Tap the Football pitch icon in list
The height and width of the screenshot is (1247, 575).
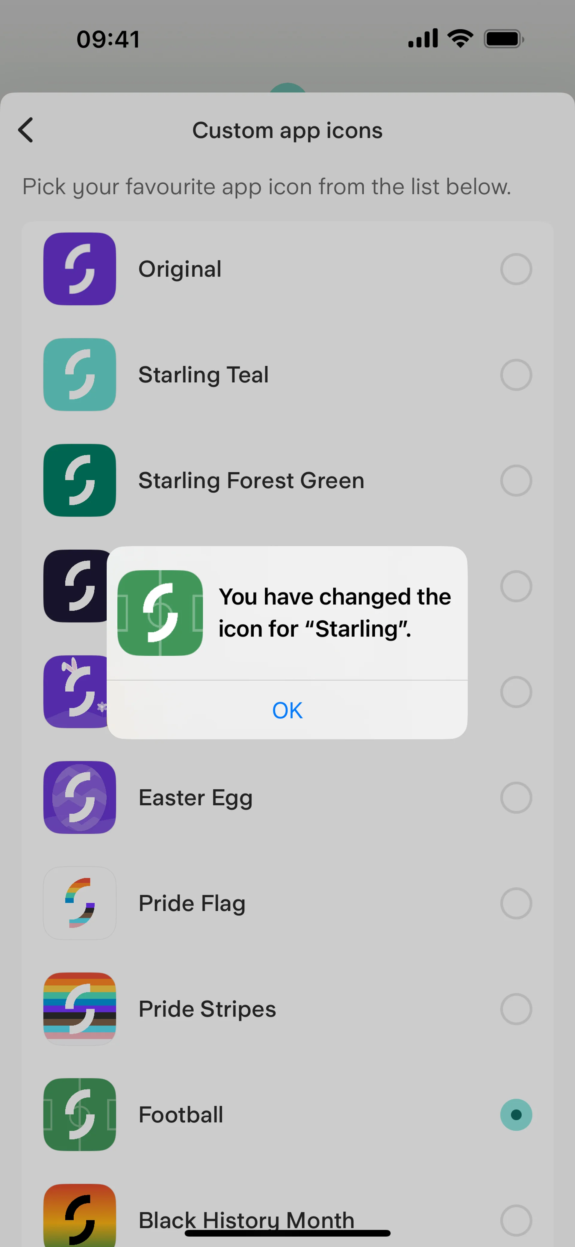[80, 1114]
